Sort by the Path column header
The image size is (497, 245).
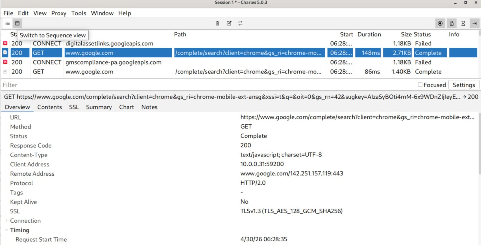180,34
